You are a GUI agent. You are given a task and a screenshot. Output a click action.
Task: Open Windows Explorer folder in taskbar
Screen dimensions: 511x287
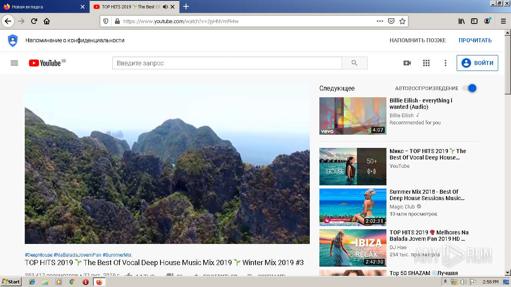(45, 282)
